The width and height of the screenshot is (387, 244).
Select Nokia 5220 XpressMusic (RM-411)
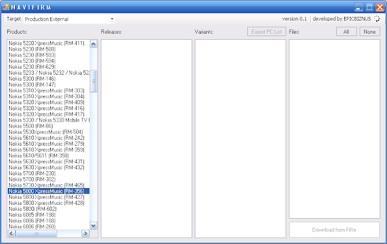[x=48, y=43]
